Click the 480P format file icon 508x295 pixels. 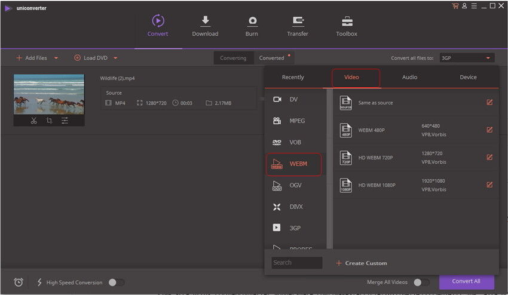(x=345, y=130)
